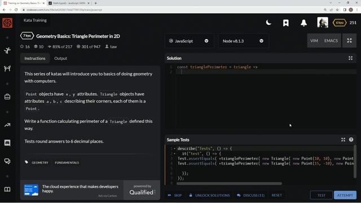Open the Kumite sidebar icon

pos(7,68)
